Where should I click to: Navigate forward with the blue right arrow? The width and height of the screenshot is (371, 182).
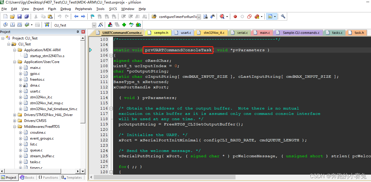click(x=83, y=16)
